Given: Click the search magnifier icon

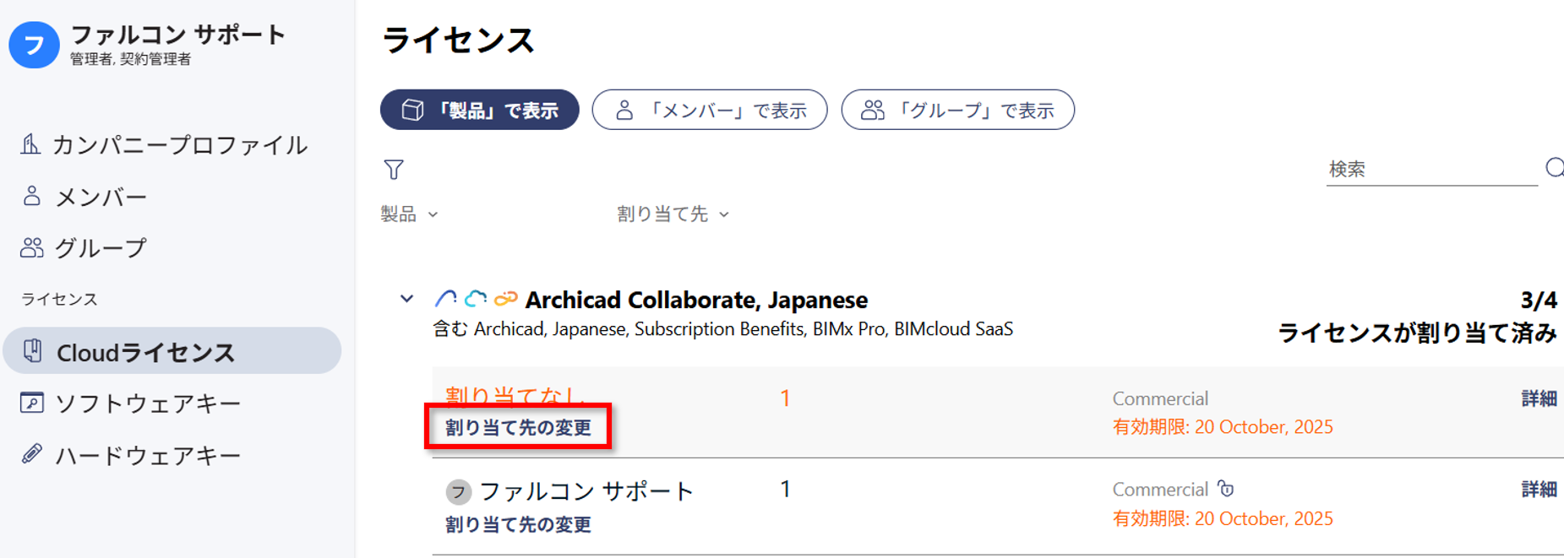Looking at the screenshot, I should (1555, 168).
